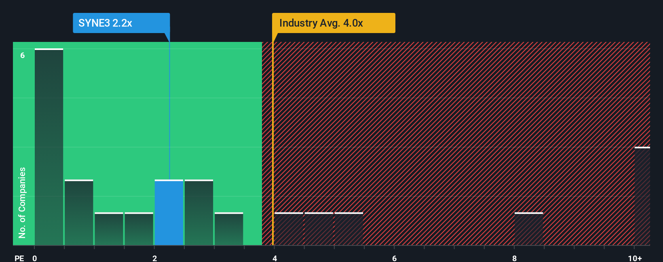Click the 10+ bar at far right
The height and width of the screenshot is (262, 663).
click(642, 196)
